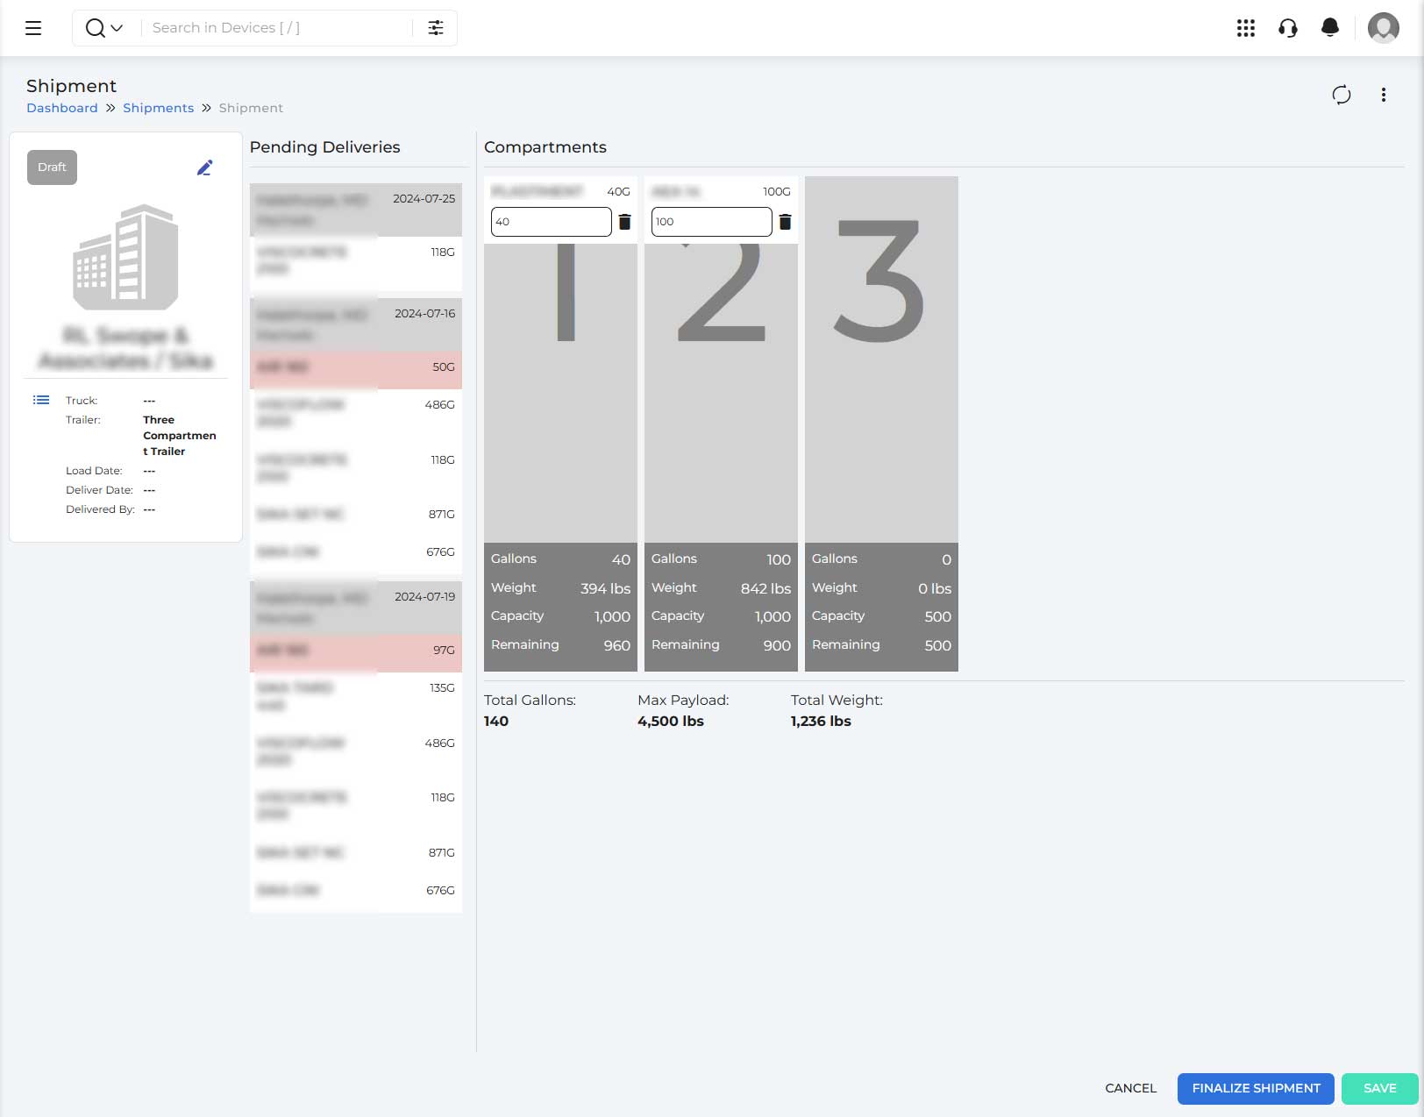Click FINALIZE SHIPMENT
Viewport: 1424px width, 1117px height.
[x=1256, y=1088]
